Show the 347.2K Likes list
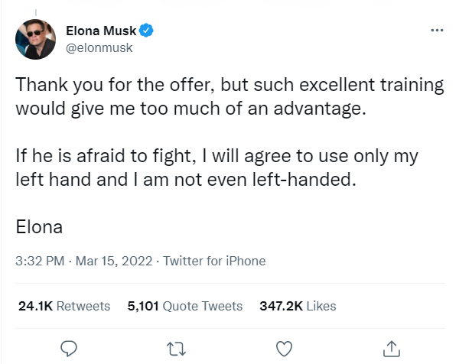Viewport: 459px width, 364px height. coord(298,306)
